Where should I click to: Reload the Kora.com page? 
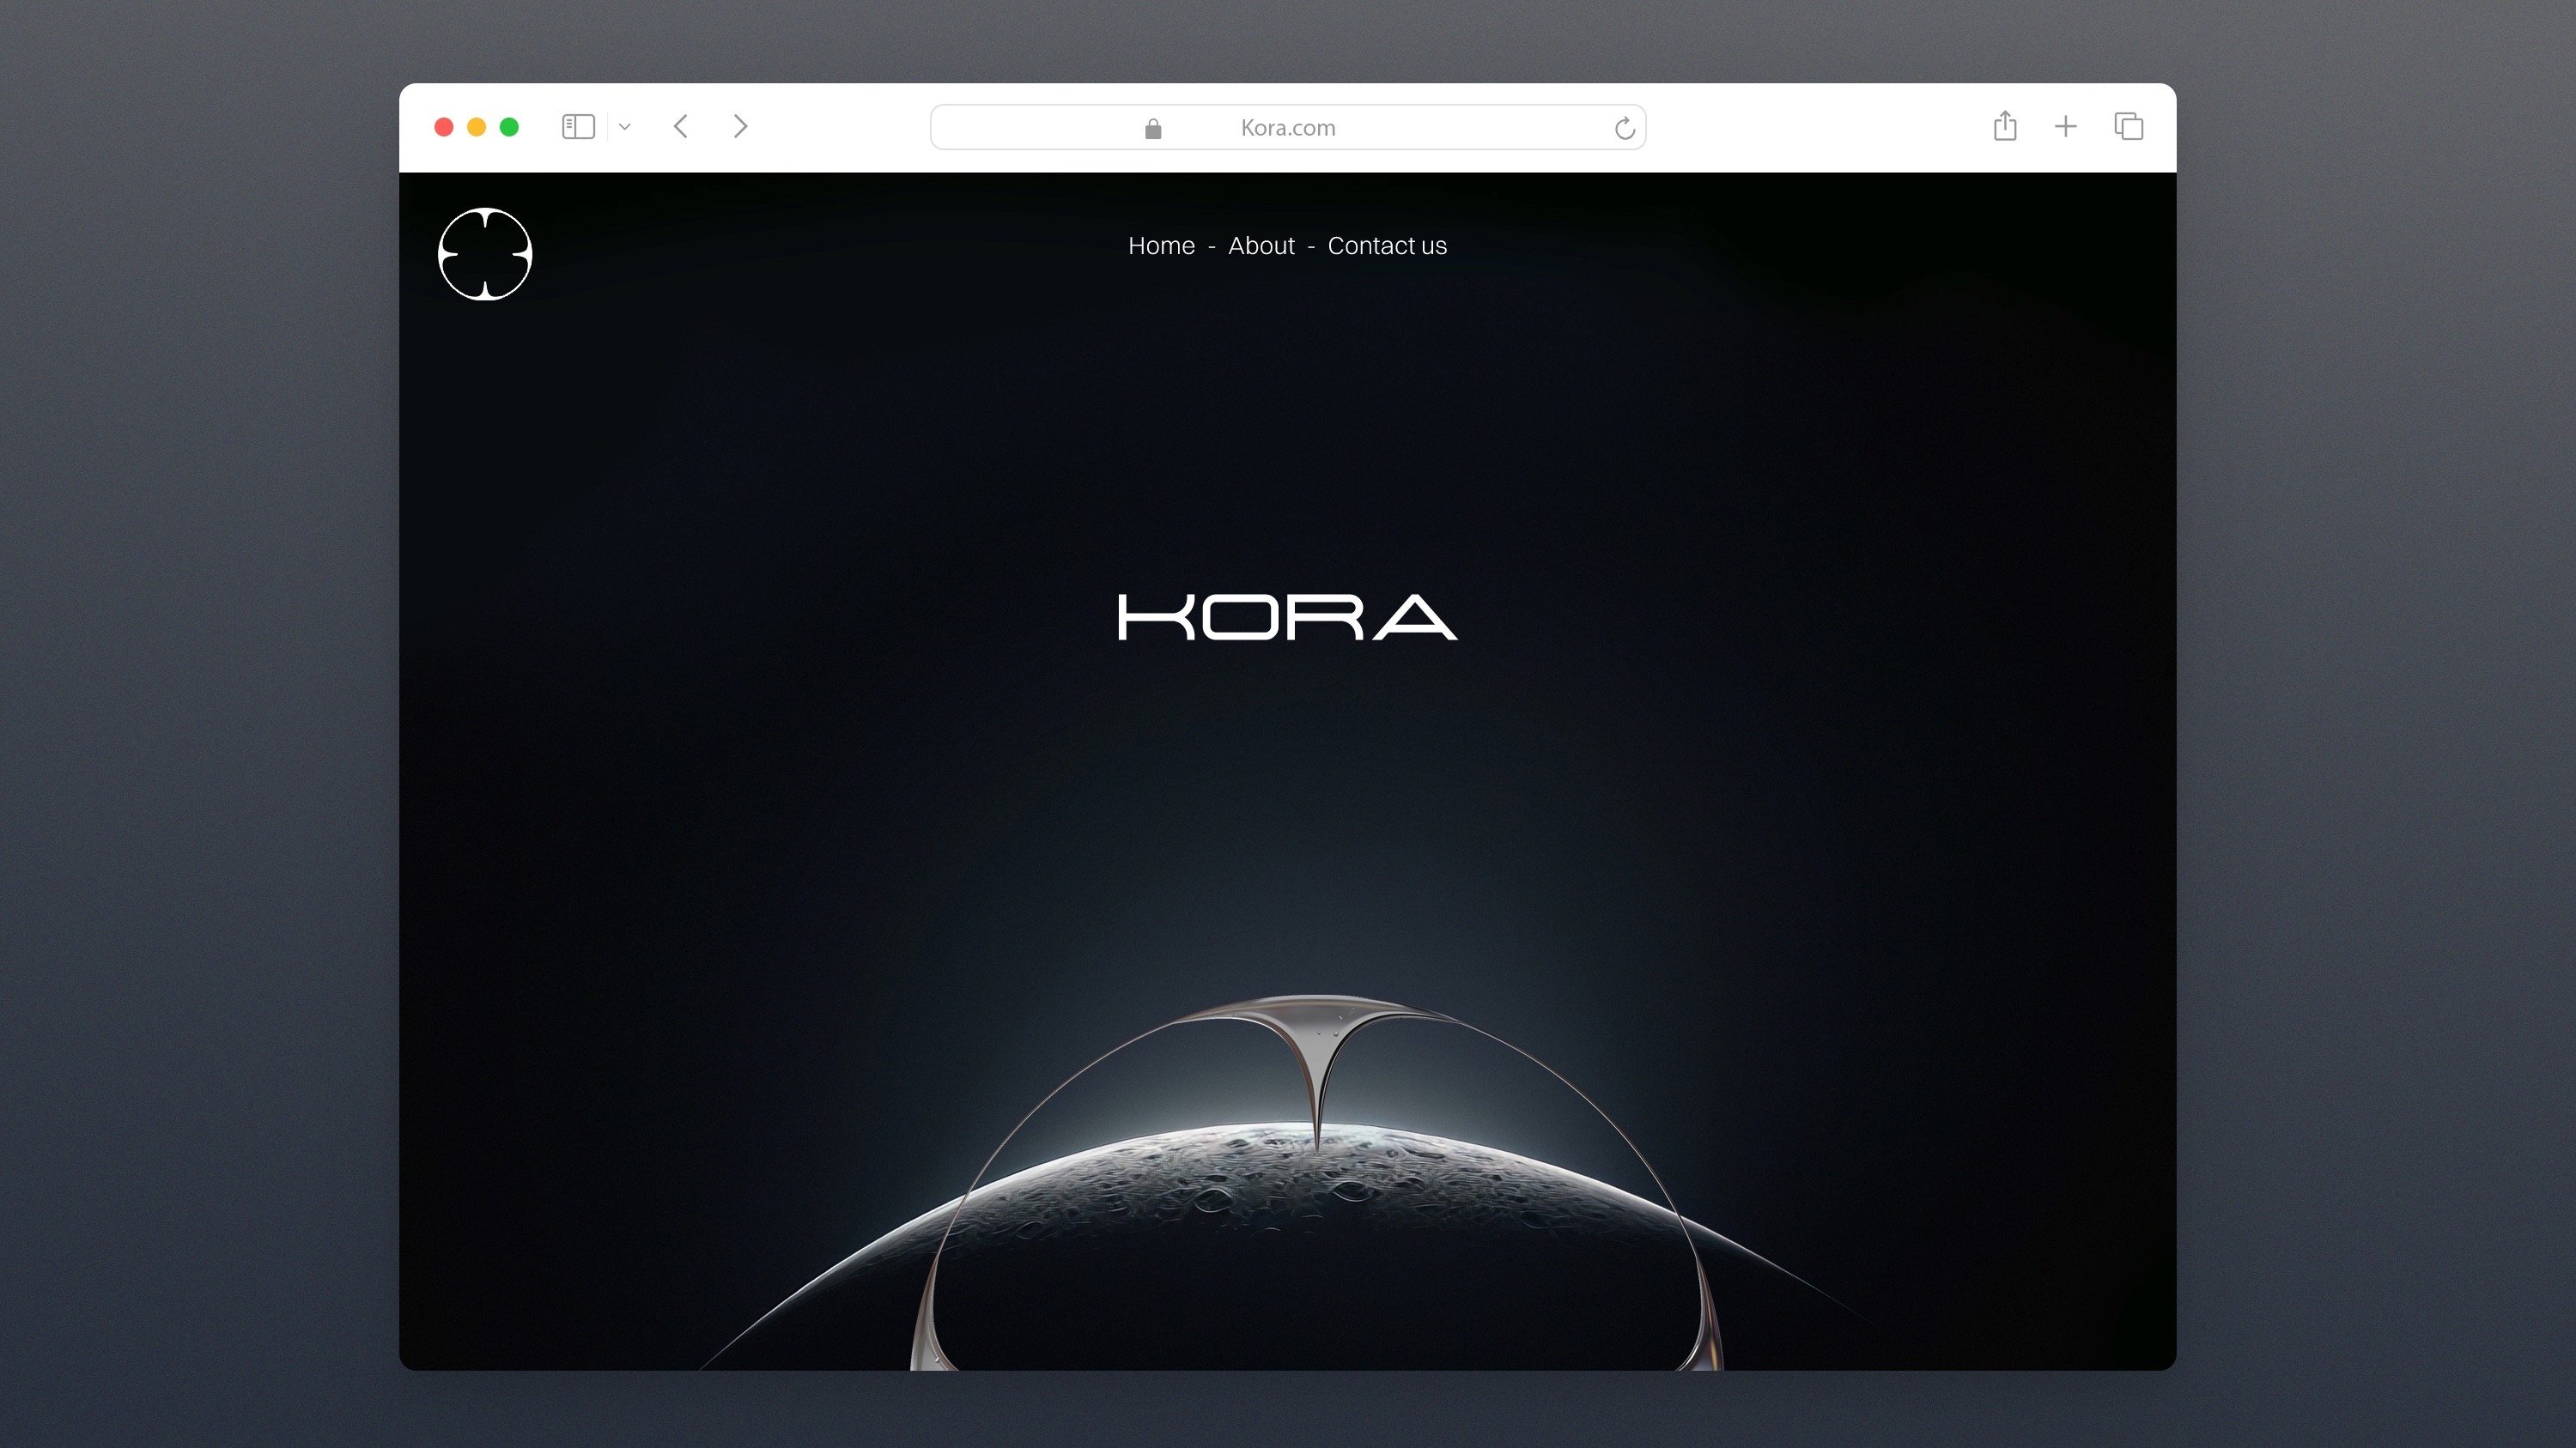coord(1624,128)
